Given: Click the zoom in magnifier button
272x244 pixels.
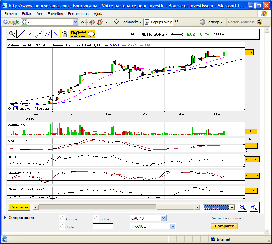Looking at the screenshot, I should click(254, 207).
